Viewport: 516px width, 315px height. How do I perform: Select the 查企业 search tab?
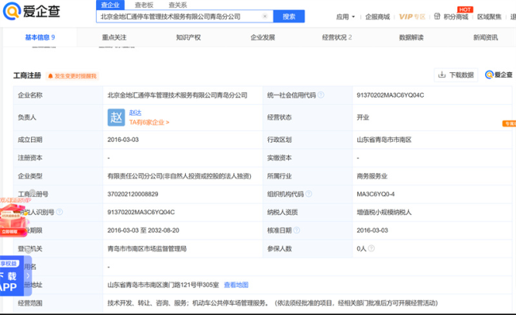pos(110,5)
